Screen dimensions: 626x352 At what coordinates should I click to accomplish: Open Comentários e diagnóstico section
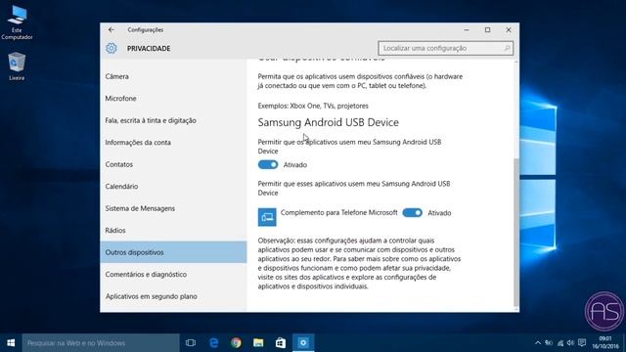[x=173, y=274]
